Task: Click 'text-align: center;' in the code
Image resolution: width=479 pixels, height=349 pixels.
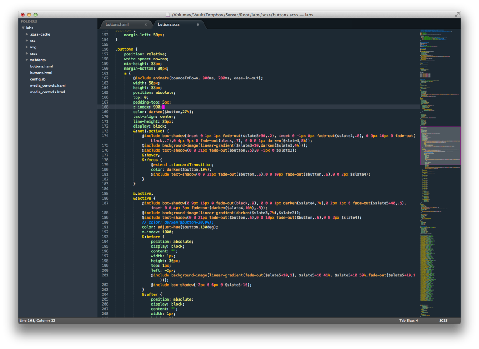Action: pos(154,117)
